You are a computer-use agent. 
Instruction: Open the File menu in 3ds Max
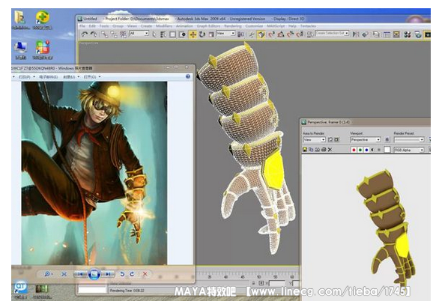click(82, 26)
